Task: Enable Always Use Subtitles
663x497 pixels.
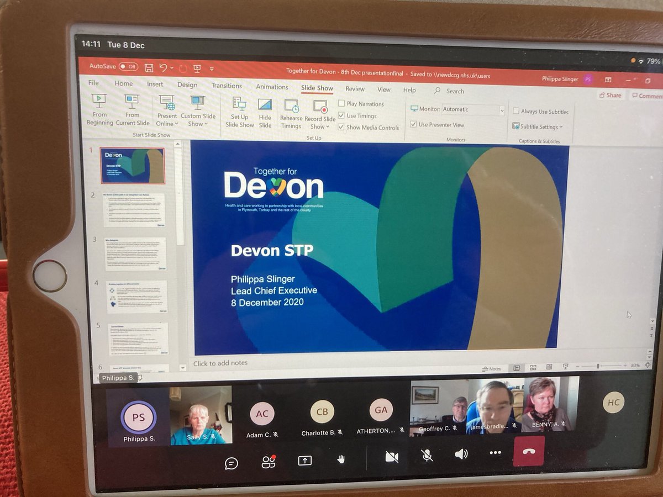Action: [x=516, y=111]
